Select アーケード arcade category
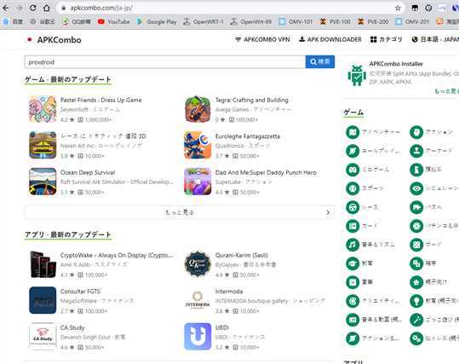This screenshot has width=459, height=364. pyautogui.click(x=432, y=151)
